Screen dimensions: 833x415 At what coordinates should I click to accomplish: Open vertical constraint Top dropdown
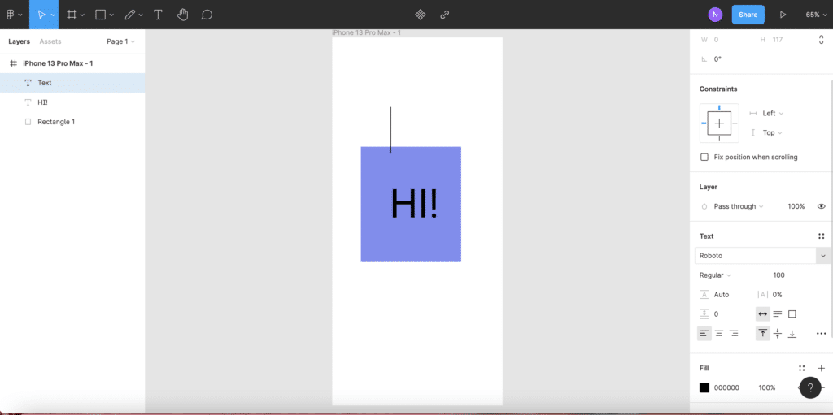[773, 132]
